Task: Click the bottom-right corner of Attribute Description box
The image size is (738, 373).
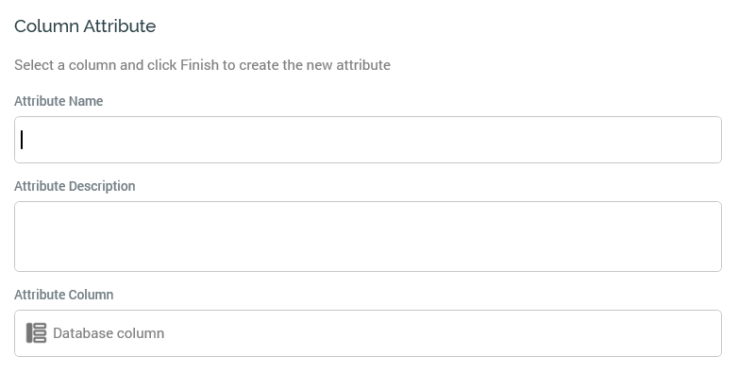Action: 717,267
